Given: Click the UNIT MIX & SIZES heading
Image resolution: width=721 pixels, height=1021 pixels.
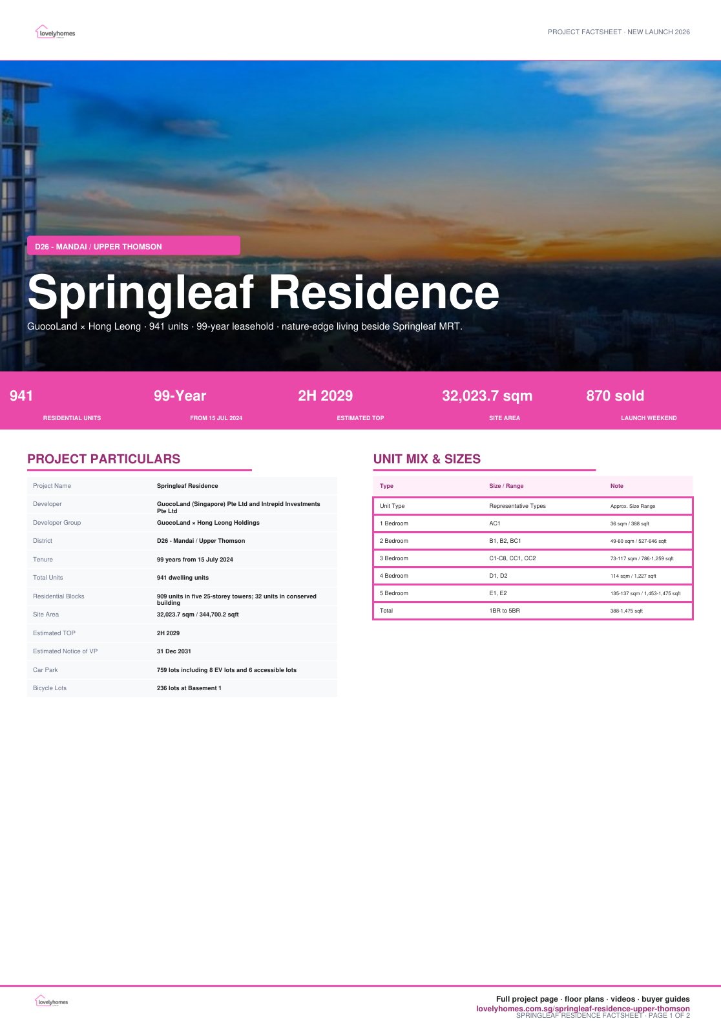Looking at the screenshot, I should [427, 459].
